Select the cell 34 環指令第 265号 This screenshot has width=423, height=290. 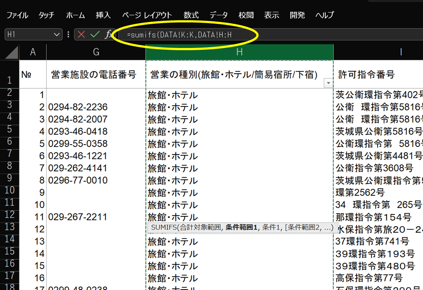tap(378, 205)
